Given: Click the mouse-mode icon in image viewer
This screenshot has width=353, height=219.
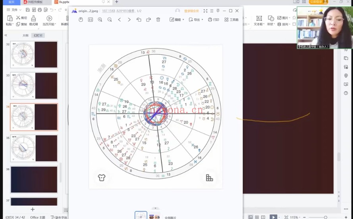Looking at the screenshot, I should (81, 20).
